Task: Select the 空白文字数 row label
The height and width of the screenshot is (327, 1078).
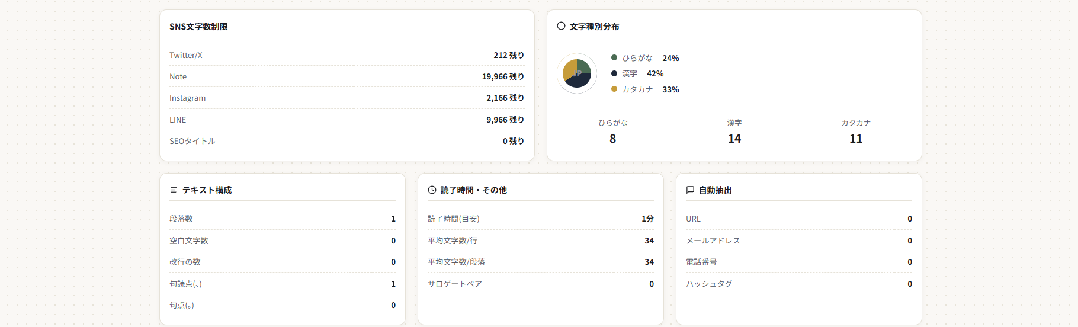Action: [189, 241]
